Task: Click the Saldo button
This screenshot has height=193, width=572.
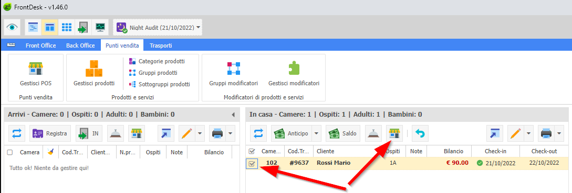Action: [343, 133]
